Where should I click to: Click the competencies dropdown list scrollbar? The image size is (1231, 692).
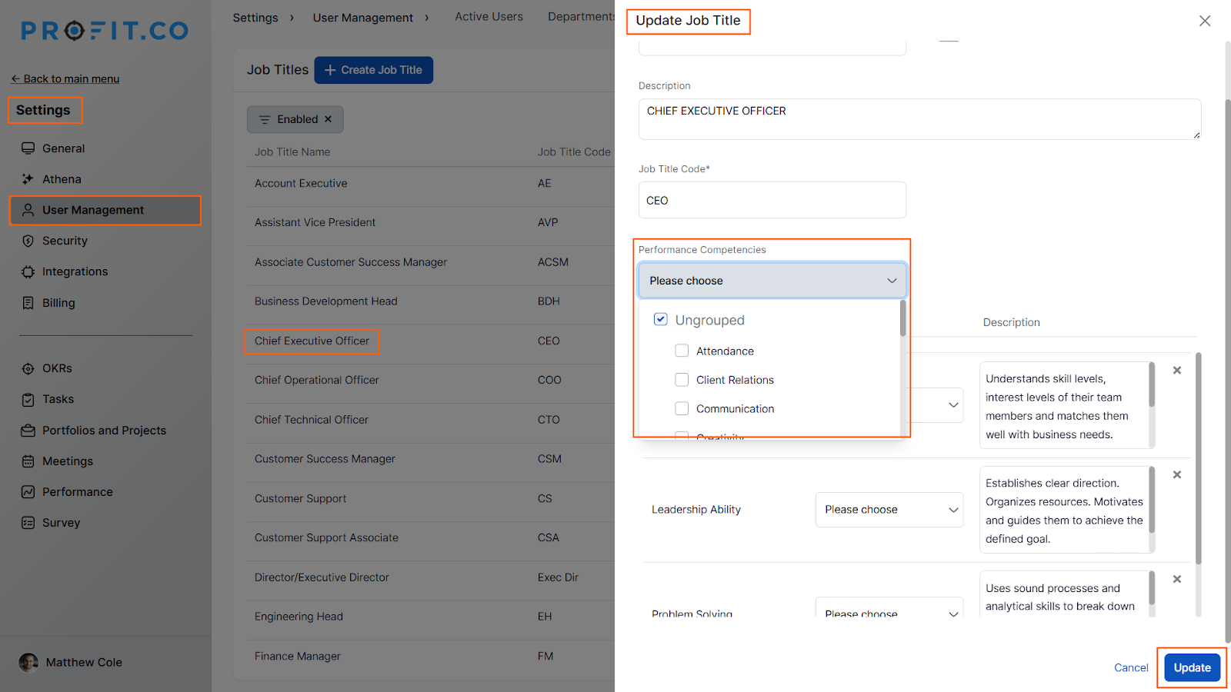tap(902, 319)
